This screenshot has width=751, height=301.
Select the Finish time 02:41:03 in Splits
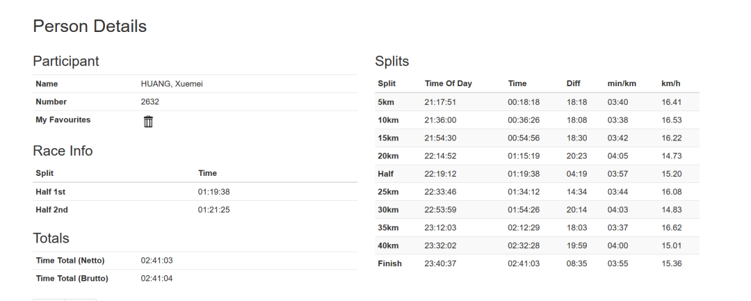(524, 263)
